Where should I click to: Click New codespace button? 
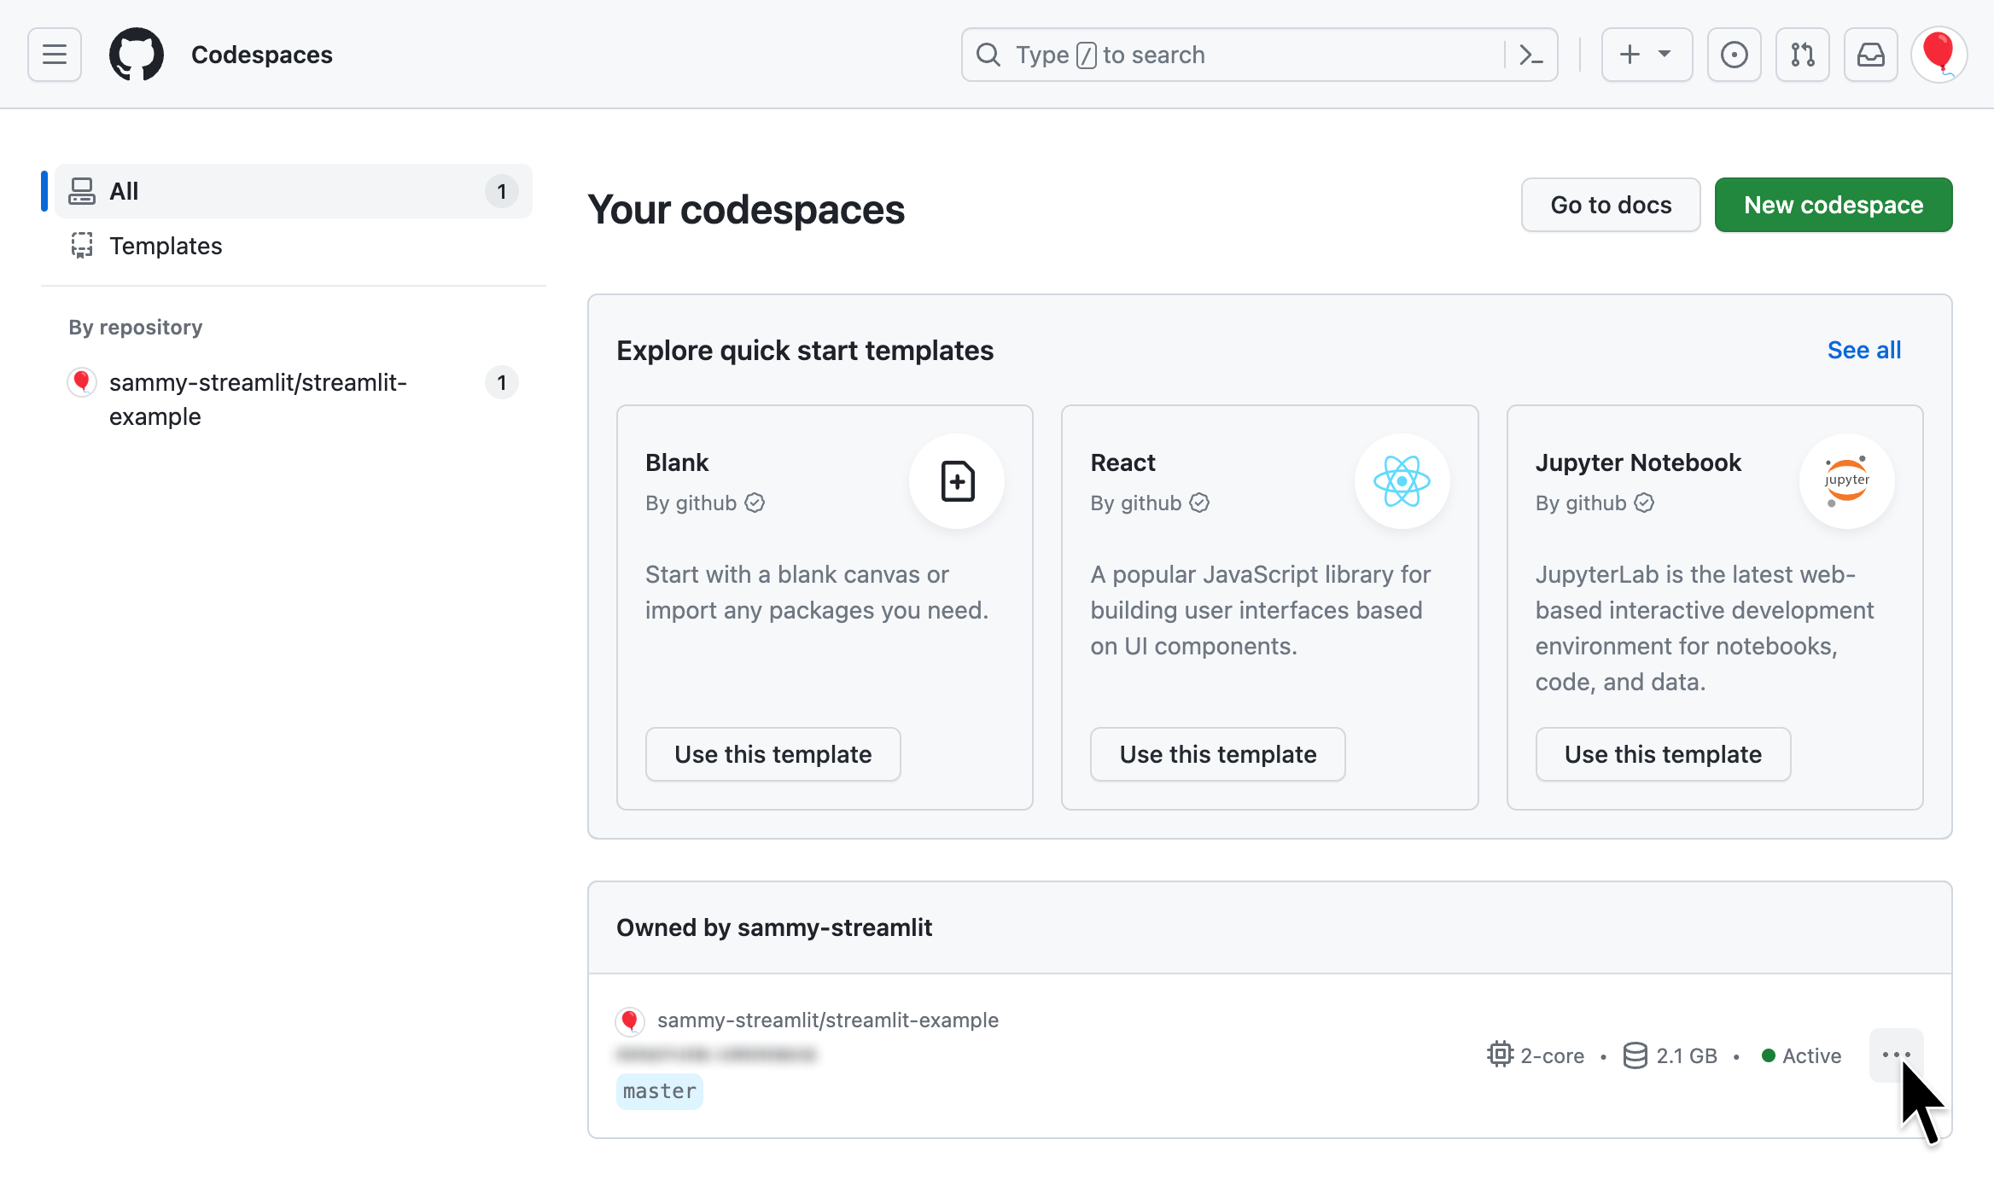click(1834, 205)
